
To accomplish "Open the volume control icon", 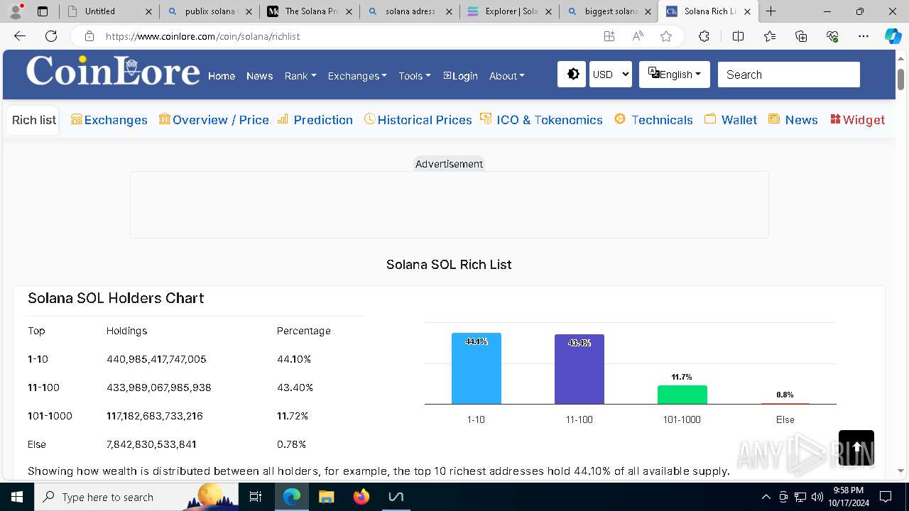I will (817, 497).
